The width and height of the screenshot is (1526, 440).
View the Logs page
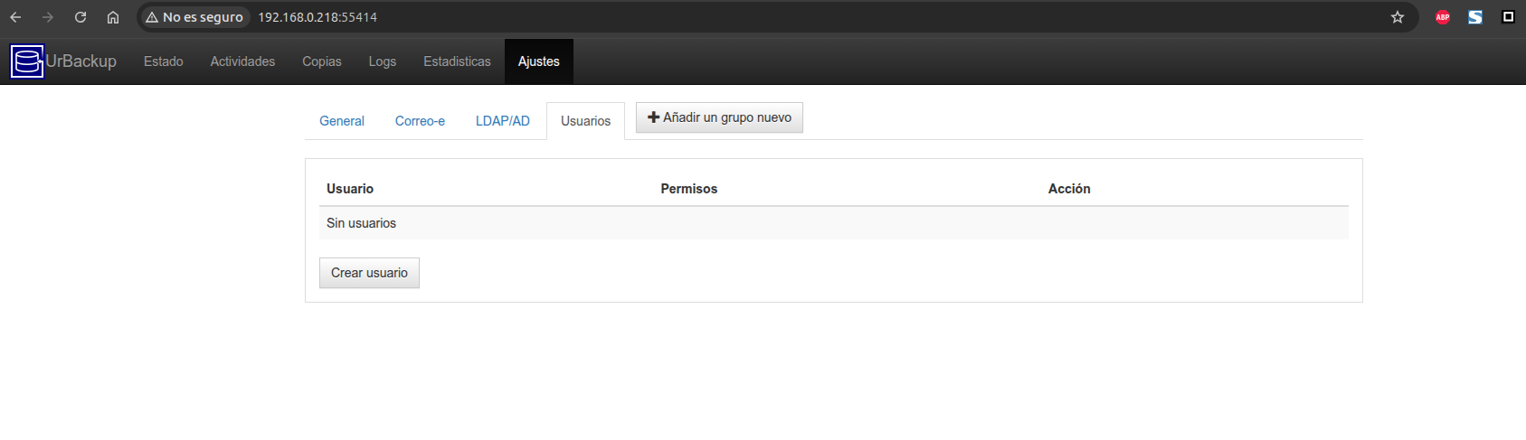pyautogui.click(x=383, y=61)
